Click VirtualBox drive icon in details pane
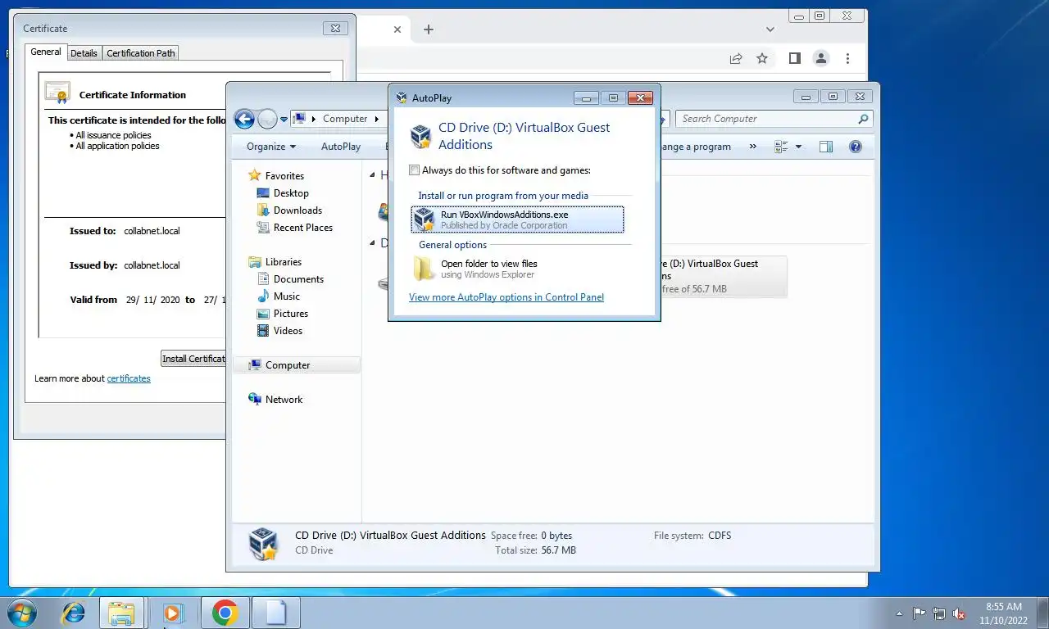This screenshot has width=1049, height=629. click(x=263, y=543)
